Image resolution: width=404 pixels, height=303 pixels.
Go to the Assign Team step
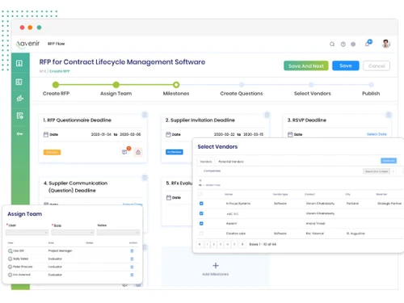coord(116,85)
